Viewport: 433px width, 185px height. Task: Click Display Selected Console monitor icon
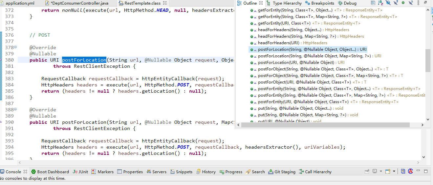(375, 171)
